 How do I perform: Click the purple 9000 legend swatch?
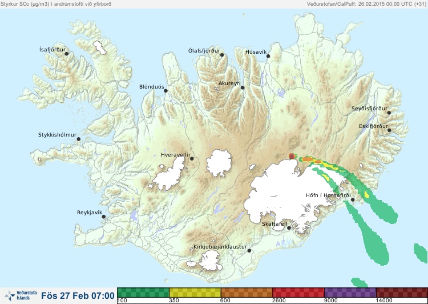click(350, 293)
